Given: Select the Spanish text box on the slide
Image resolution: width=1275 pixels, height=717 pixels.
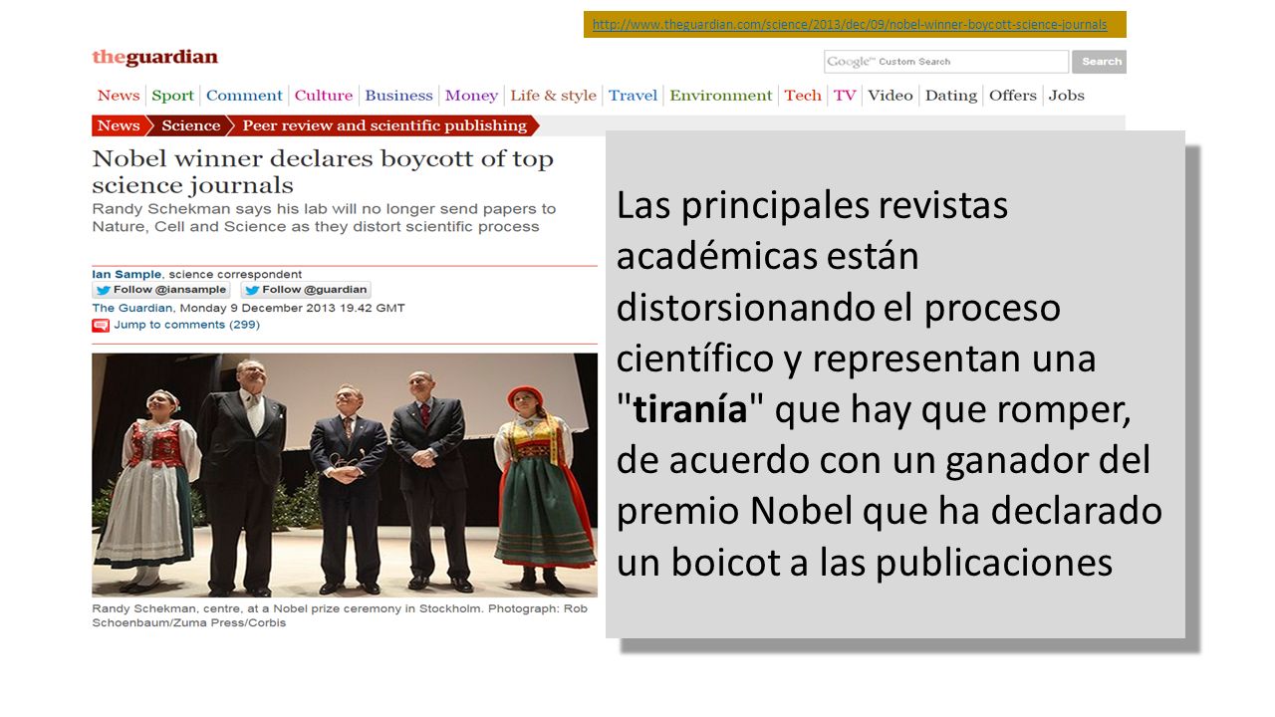Looking at the screenshot, I should click(x=895, y=384).
